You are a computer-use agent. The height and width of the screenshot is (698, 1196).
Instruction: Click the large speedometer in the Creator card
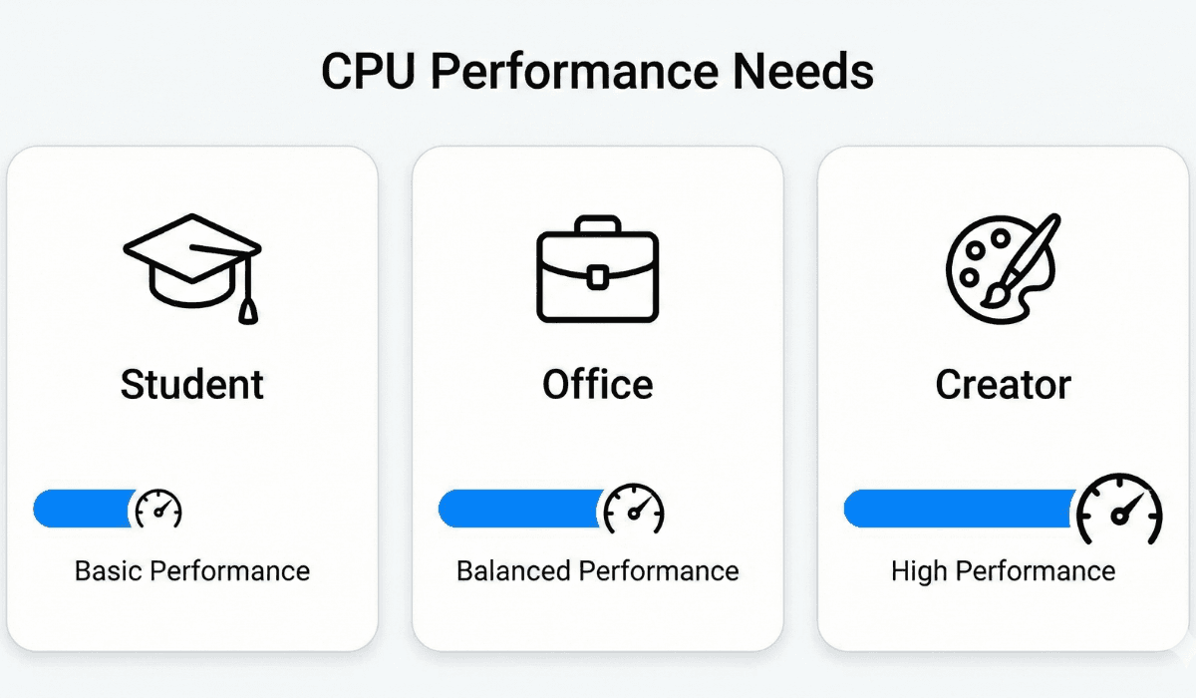(1121, 510)
